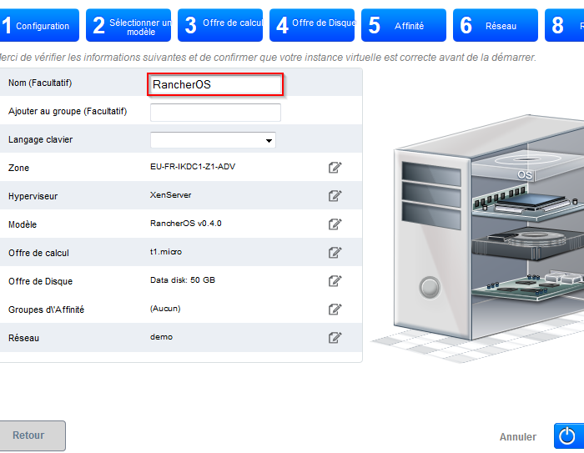
Task: Click the Retour button
Action: [x=28, y=435]
